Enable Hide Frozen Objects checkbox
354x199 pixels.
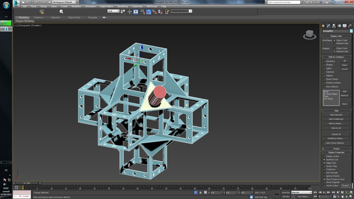click(x=324, y=143)
